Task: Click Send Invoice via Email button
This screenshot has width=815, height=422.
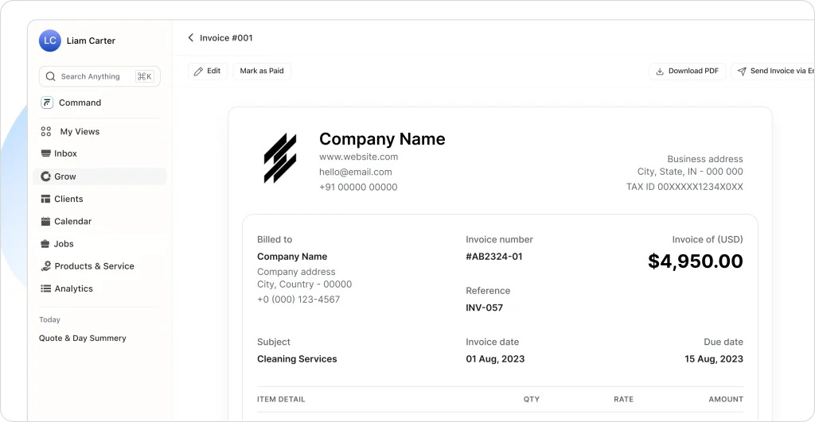Action: 773,71
